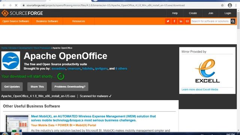The width and height of the screenshot is (240, 135).
Task: Stop loading the page
Action: 16,5
